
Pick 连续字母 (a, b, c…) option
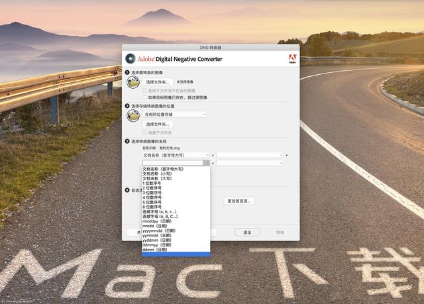click(x=176, y=211)
